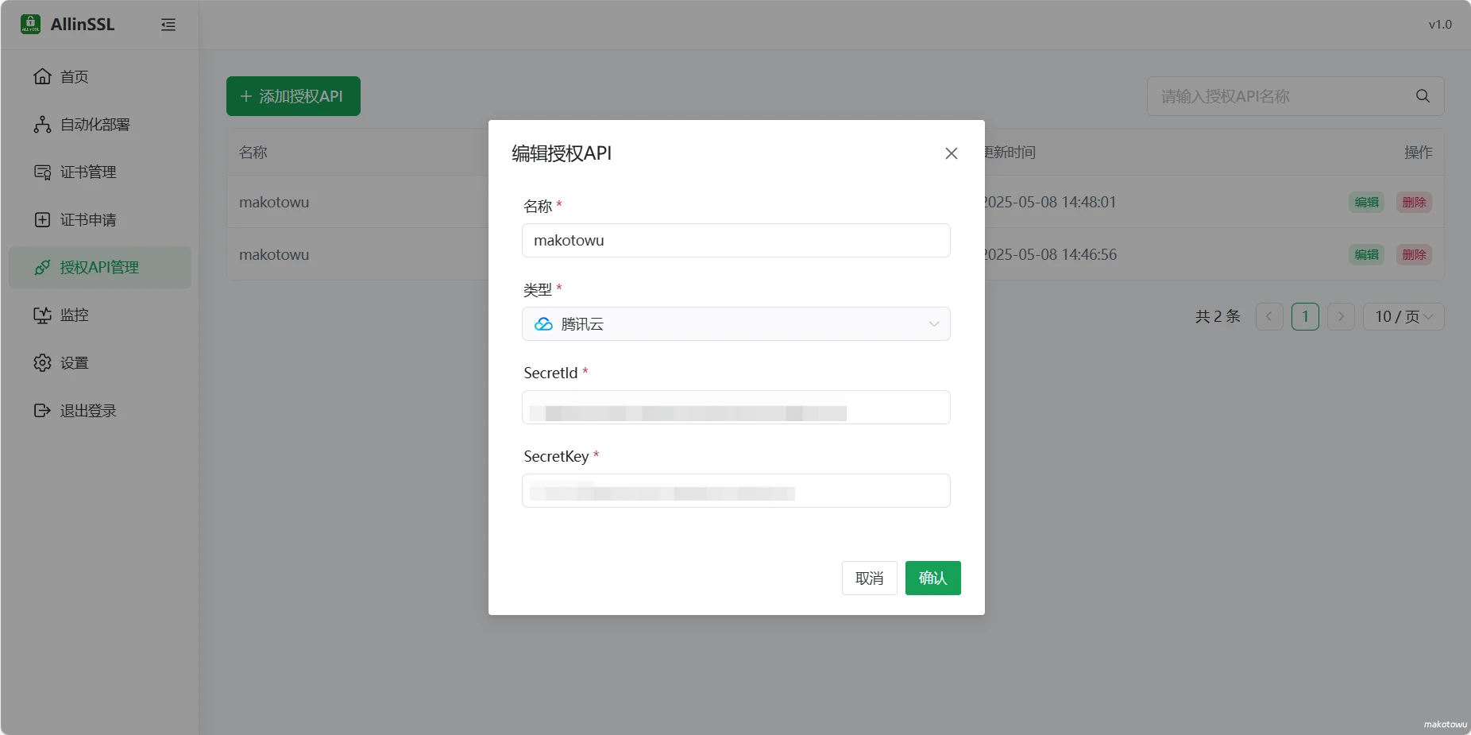Click the 请输入授权API名称 search box
This screenshot has height=735, width=1471.
(1295, 96)
